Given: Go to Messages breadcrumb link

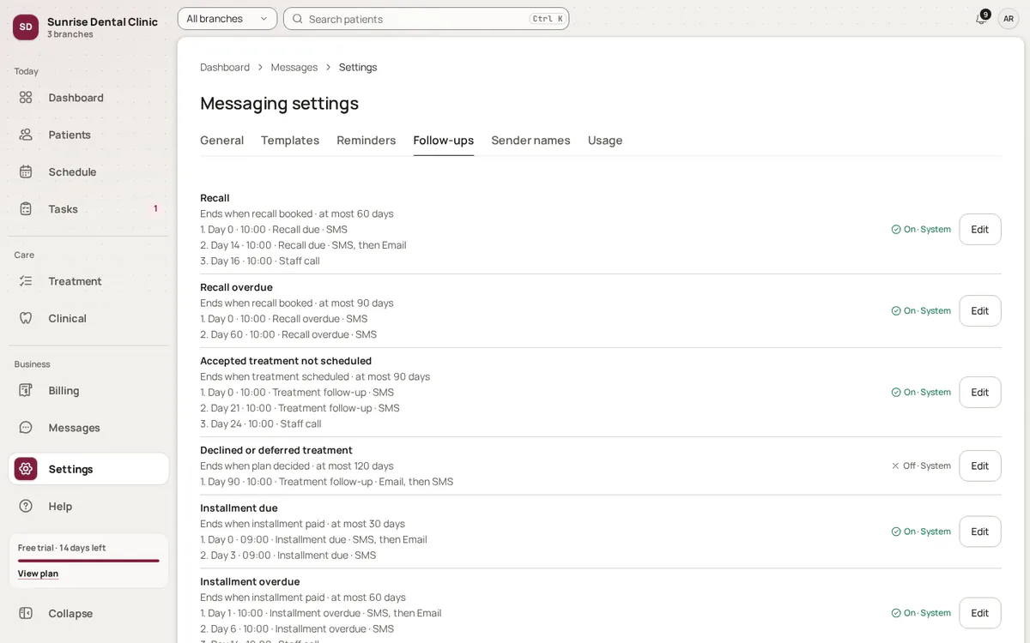Looking at the screenshot, I should [294, 67].
